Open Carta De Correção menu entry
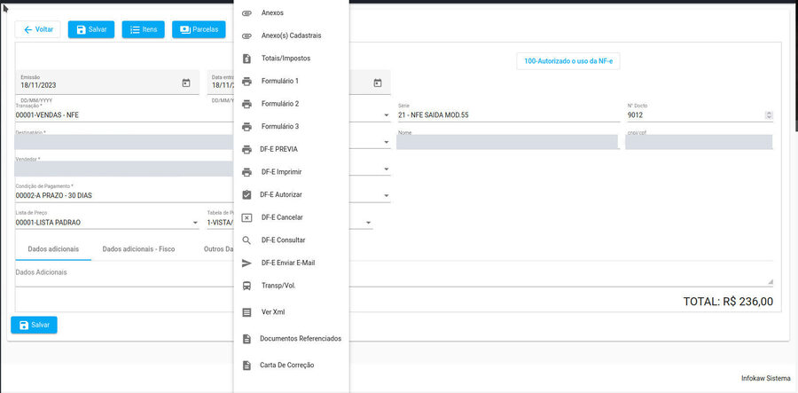 click(x=291, y=365)
